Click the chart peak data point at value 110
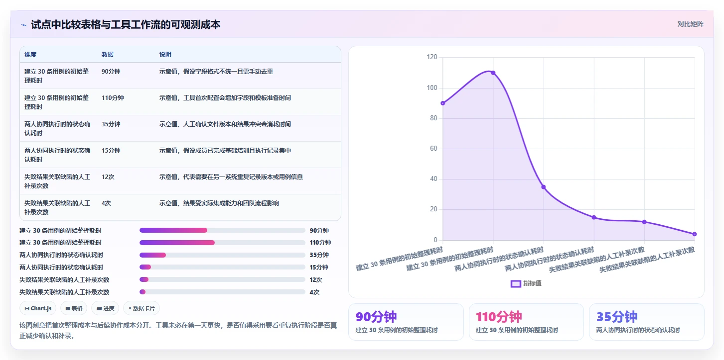The image size is (724, 360). [493, 73]
